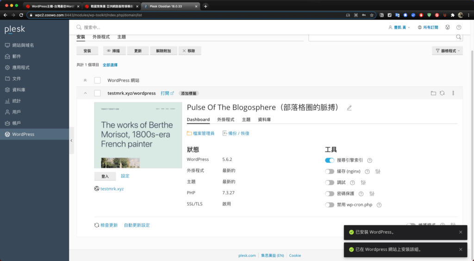Show help for disable wp-cron.php
This screenshot has width=474, height=261.
tap(379, 205)
